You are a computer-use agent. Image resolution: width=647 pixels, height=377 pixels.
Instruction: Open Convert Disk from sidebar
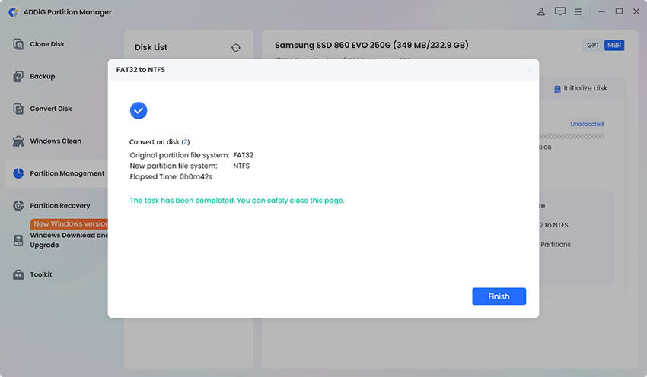tap(18, 109)
